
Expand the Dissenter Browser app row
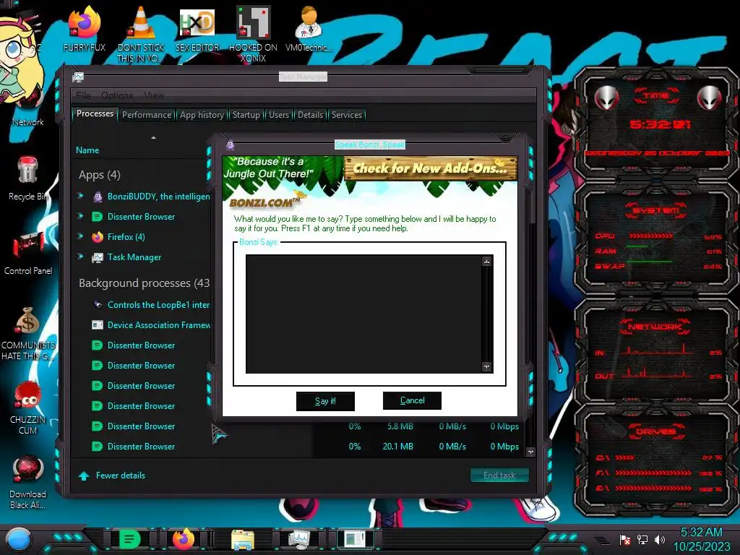click(x=80, y=216)
